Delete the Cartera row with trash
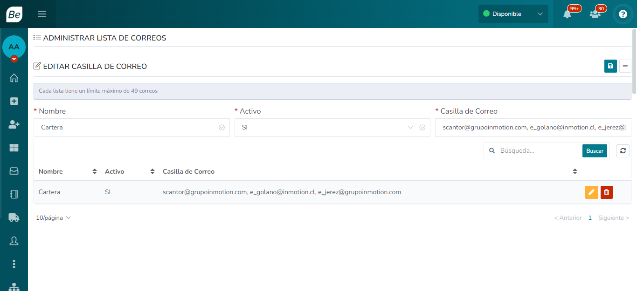Viewport: 637px width, 291px height. [607, 192]
